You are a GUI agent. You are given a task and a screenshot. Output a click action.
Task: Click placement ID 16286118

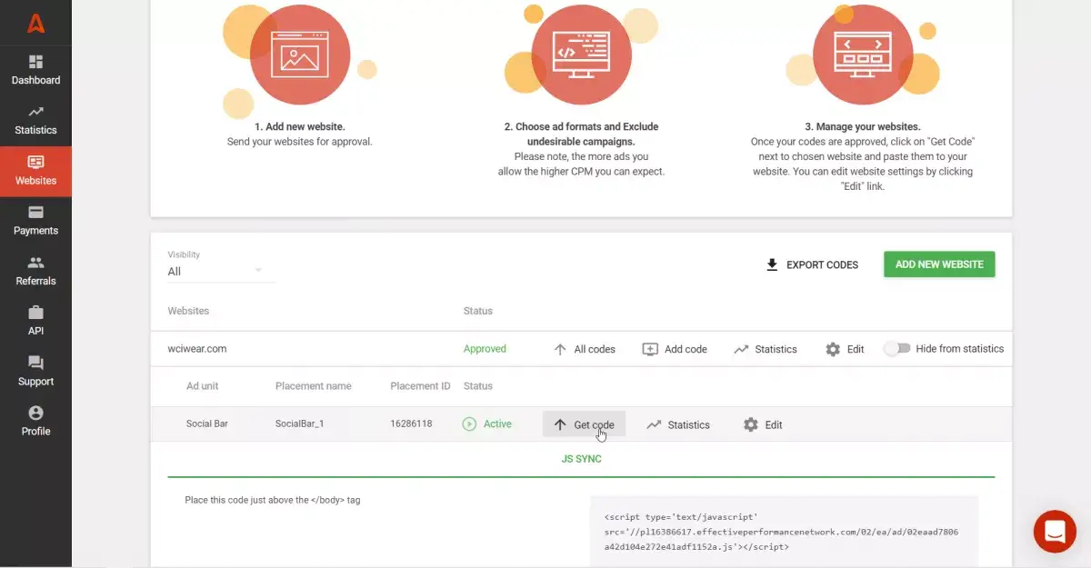411,424
